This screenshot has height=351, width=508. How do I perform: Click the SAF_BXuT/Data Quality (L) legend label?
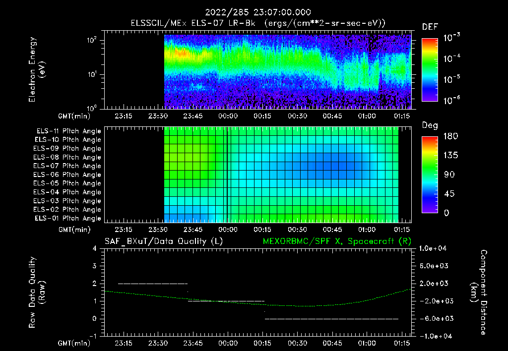pyautogui.click(x=164, y=241)
